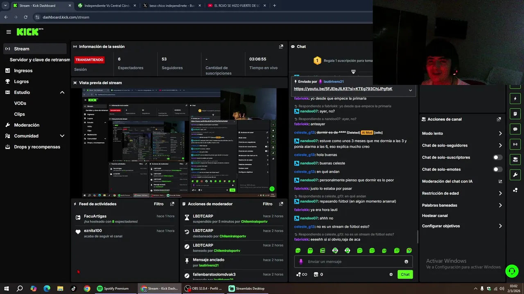
Task: Click FacuArtigas in activity feed
Action: [x=95, y=216]
